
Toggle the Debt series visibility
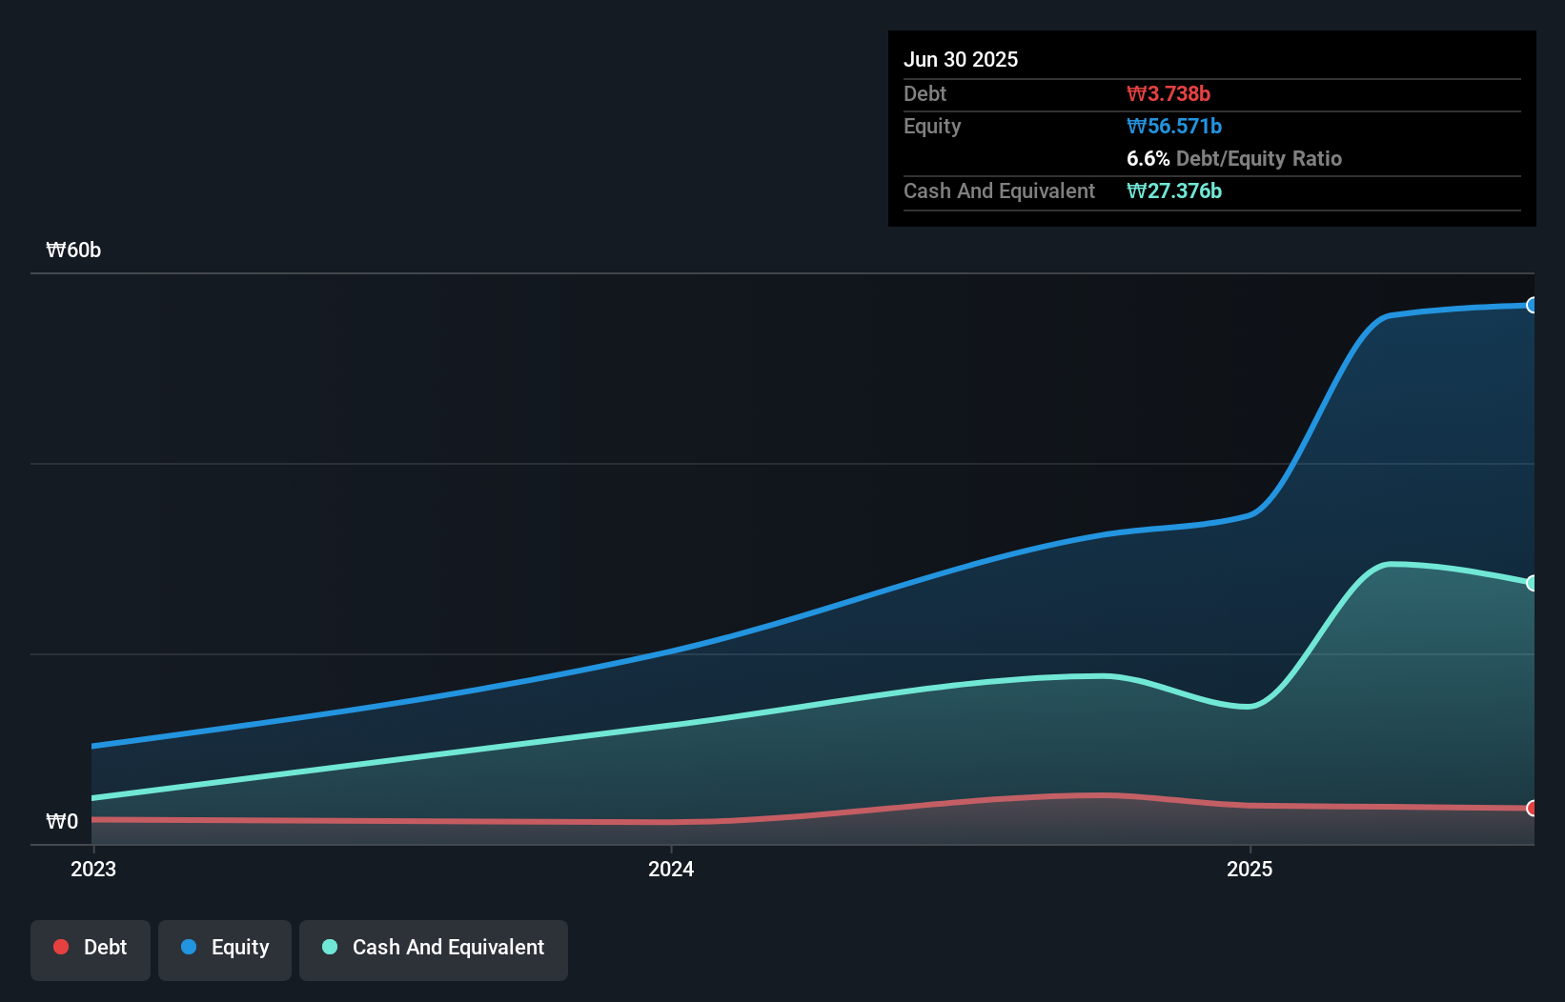coord(90,948)
